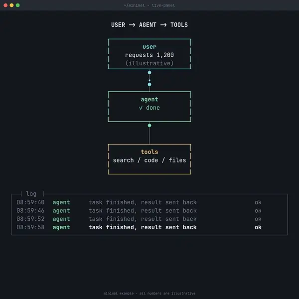Viewport: 299px width, 299px height.
Task: Select the USER word in the header
Action: click(118, 25)
